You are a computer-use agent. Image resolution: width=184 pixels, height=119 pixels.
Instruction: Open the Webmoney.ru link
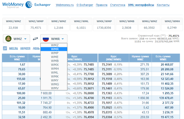[x=65, y=5]
